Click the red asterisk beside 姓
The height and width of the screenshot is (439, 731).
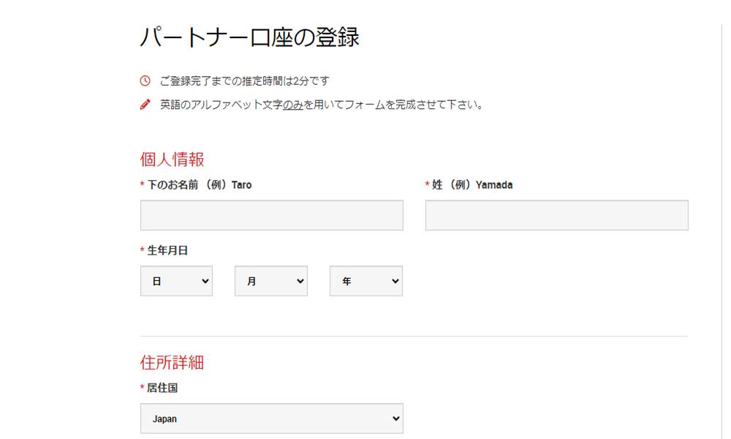pos(427,184)
